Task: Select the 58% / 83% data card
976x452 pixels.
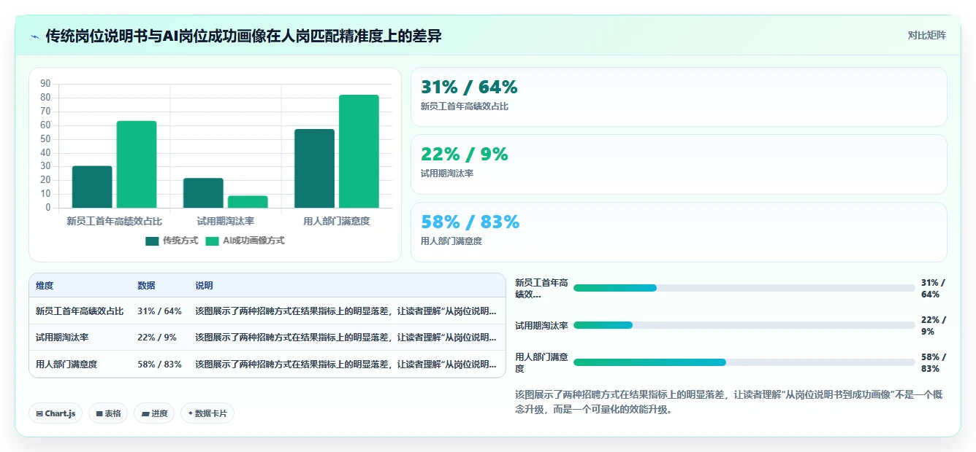Action: (x=679, y=232)
